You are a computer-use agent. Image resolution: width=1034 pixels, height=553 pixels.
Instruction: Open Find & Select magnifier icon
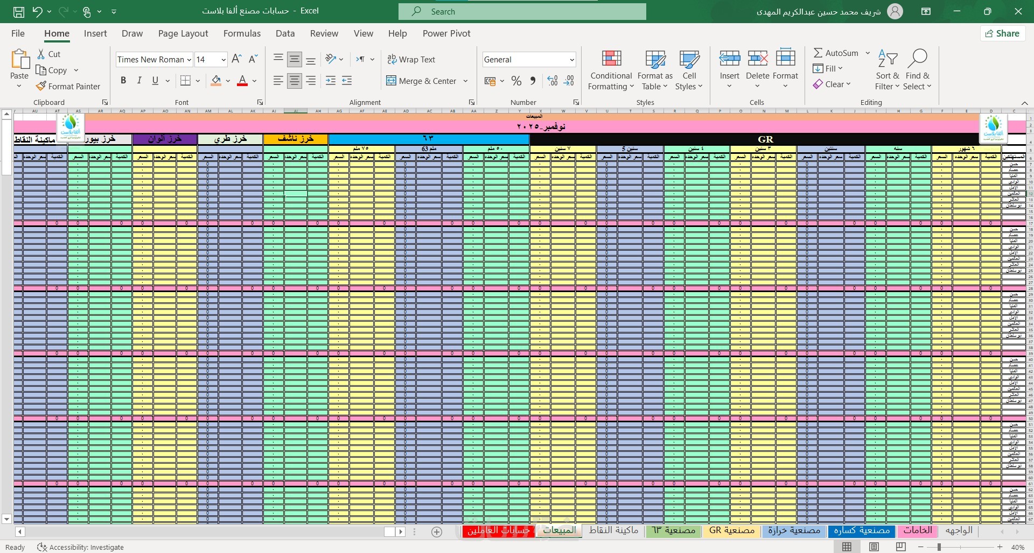coord(917,58)
